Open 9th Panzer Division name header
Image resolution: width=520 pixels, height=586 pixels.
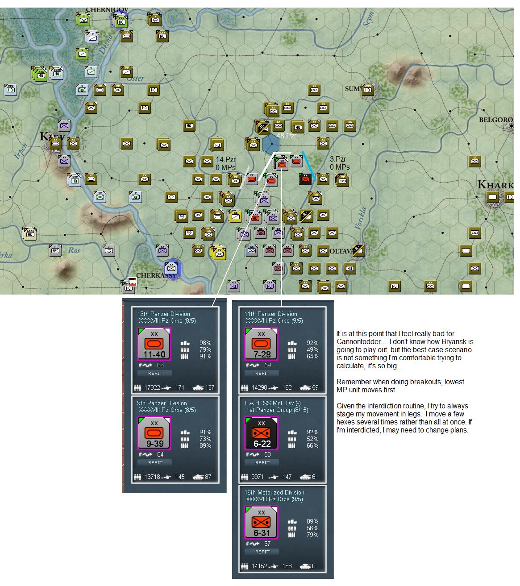162,403
